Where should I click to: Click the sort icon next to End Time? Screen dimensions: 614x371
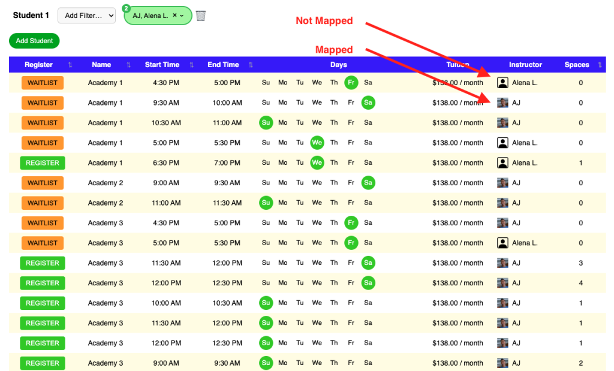tap(251, 65)
